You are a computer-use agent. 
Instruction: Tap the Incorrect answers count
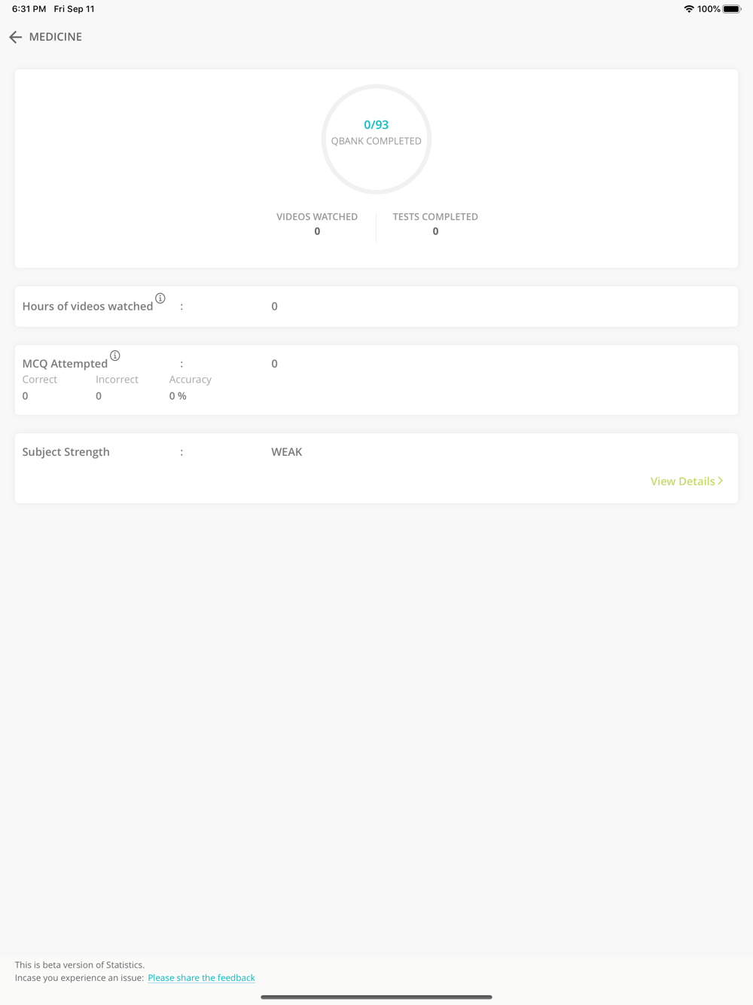point(99,396)
